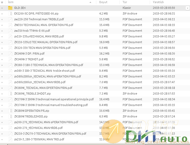
Task: Click the ZX180W OPERATION PR zip icon
Action: (x=10, y=111)
